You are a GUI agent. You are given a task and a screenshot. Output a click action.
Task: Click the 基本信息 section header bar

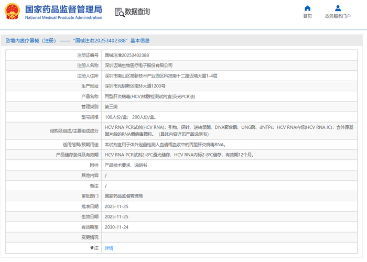point(183,40)
